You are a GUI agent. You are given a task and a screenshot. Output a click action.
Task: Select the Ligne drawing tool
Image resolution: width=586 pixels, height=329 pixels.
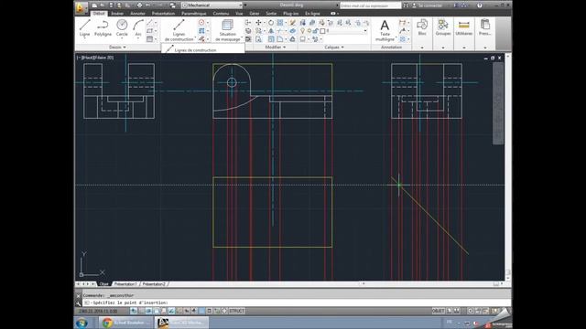tap(85, 28)
